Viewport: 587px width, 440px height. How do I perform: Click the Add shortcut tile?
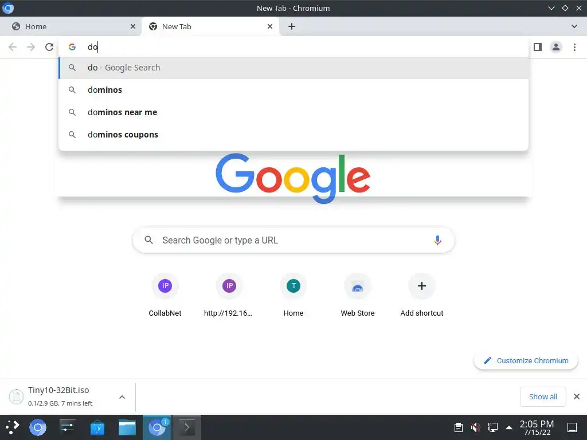(x=422, y=296)
